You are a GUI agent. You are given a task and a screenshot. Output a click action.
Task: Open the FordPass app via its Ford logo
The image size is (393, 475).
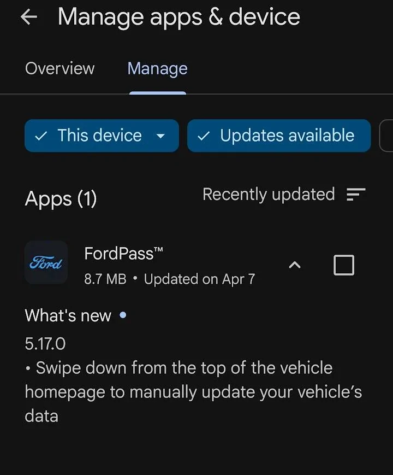coord(46,263)
